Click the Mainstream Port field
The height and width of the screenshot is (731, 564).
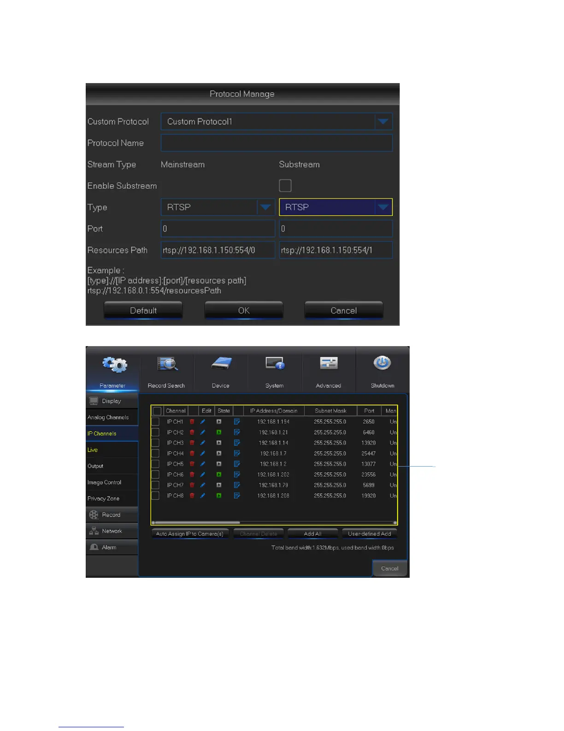click(217, 229)
